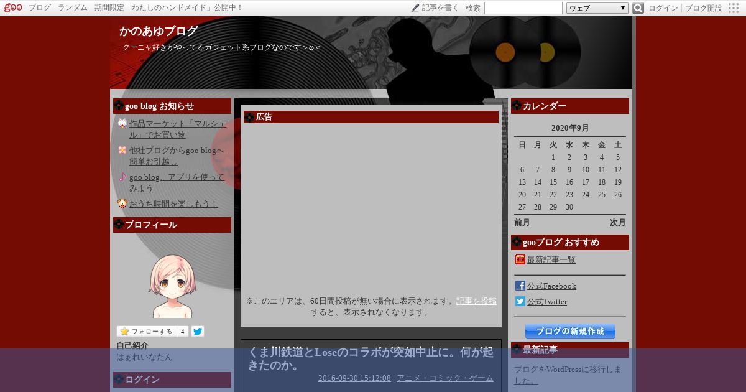Select calendar date 30

[x=569, y=207]
